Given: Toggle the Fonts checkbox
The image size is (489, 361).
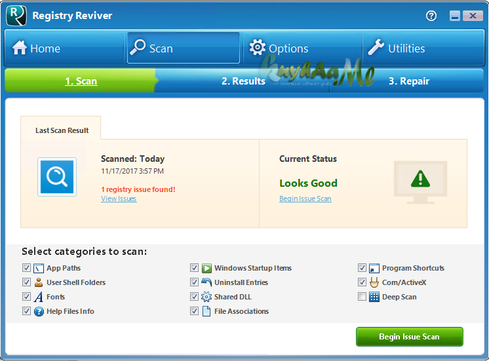Looking at the screenshot, I should pyautogui.click(x=26, y=297).
